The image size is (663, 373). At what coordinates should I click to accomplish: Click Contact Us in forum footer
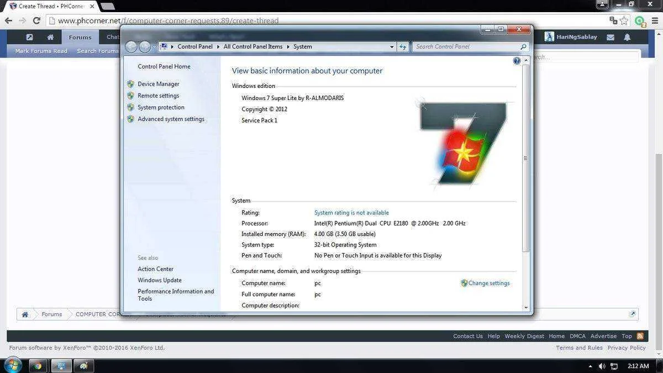[x=468, y=336]
